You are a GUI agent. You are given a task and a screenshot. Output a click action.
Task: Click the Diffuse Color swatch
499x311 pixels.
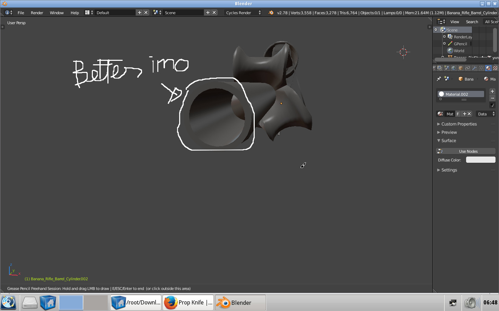click(x=481, y=160)
